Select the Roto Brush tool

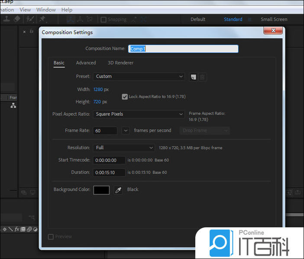(30, 19)
